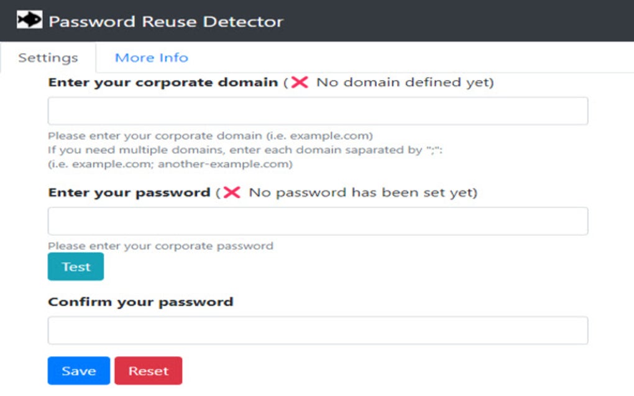Click 'No password has been set yet' text
This screenshot has height=396, width=634.
click(x=361, y=192)
